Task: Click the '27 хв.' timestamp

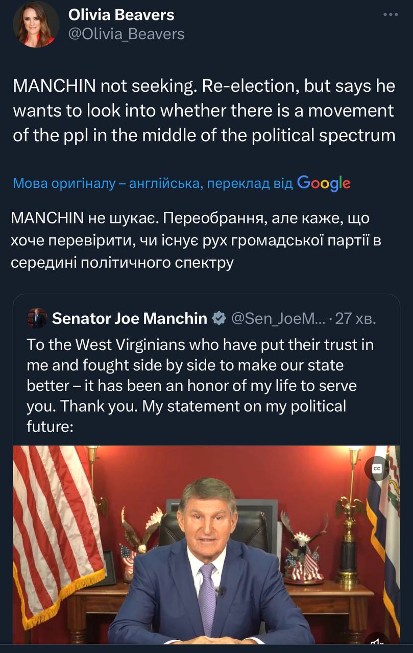Action: [356, 319]
